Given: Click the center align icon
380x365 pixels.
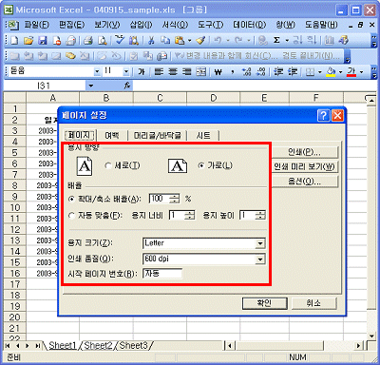Looking at the screenshot, I should (173, 72).
